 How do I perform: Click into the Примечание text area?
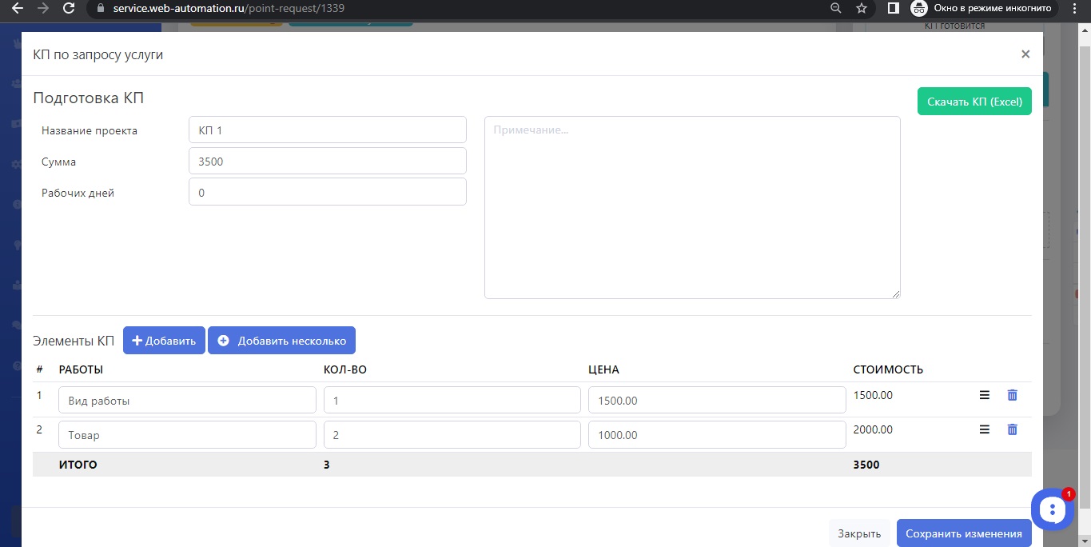pyautogui.click(x=691, y=208)
